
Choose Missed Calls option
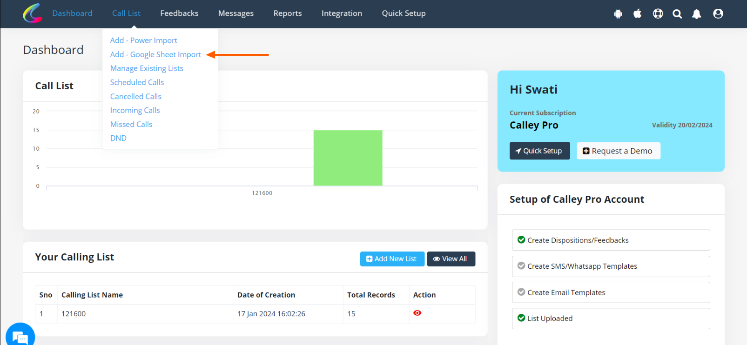131,124
